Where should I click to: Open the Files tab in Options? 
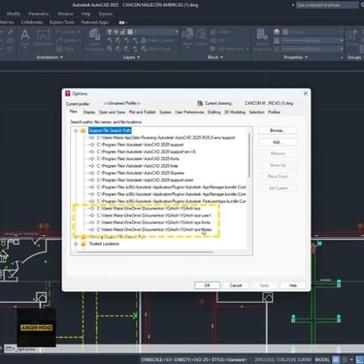coord(74,112)
